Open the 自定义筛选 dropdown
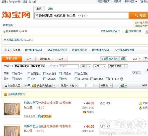This screenshot has height=136, width=148. point(118,66)
